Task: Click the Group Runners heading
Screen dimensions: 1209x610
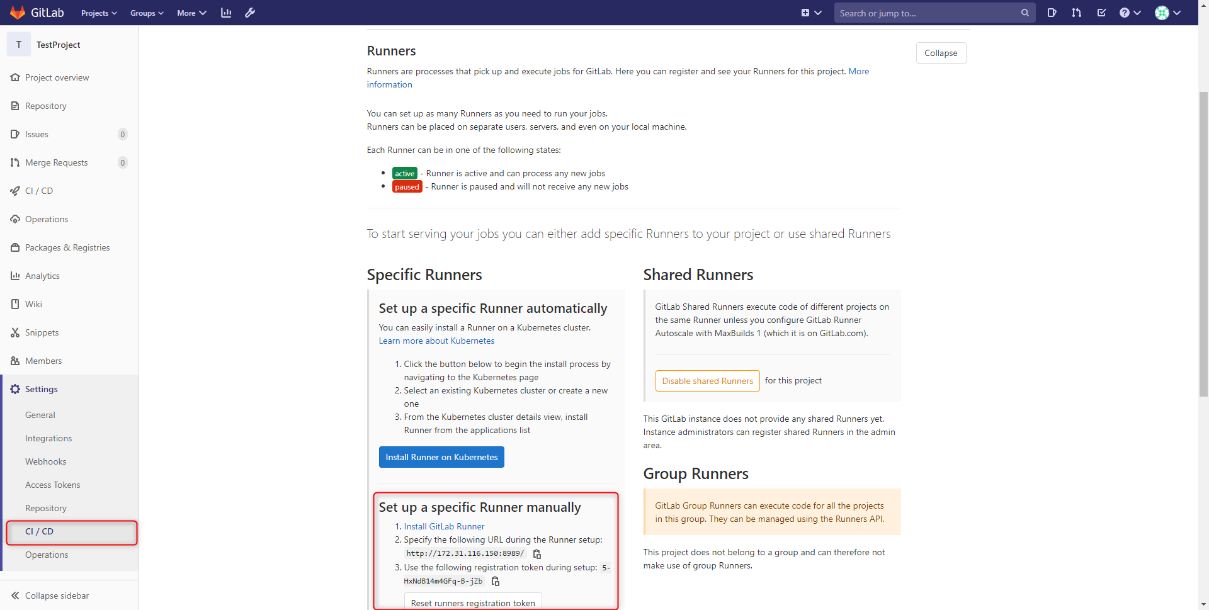Action: 696,473
